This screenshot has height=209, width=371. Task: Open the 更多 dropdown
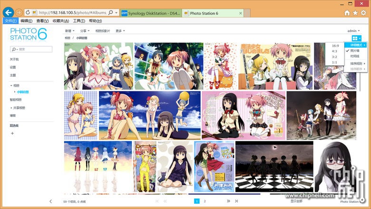coord(120,31)
